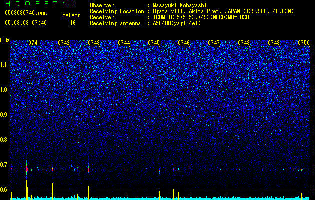Click the 0742 time marker
This screenshot has width=315, height=200.
click(x=64, y=43)
